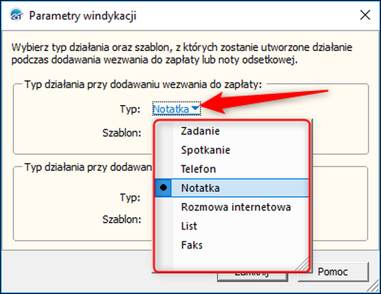Expand the blue arrow beside Notatka
381x294 pixels.
tap(195, 108)
